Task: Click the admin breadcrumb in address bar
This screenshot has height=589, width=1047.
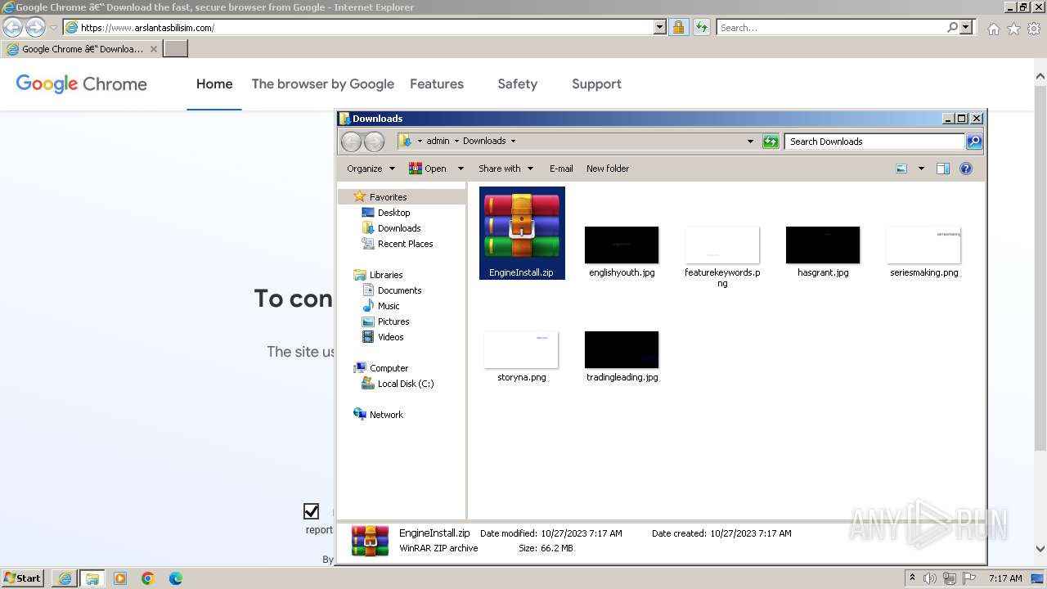Action: click(438, 141)
